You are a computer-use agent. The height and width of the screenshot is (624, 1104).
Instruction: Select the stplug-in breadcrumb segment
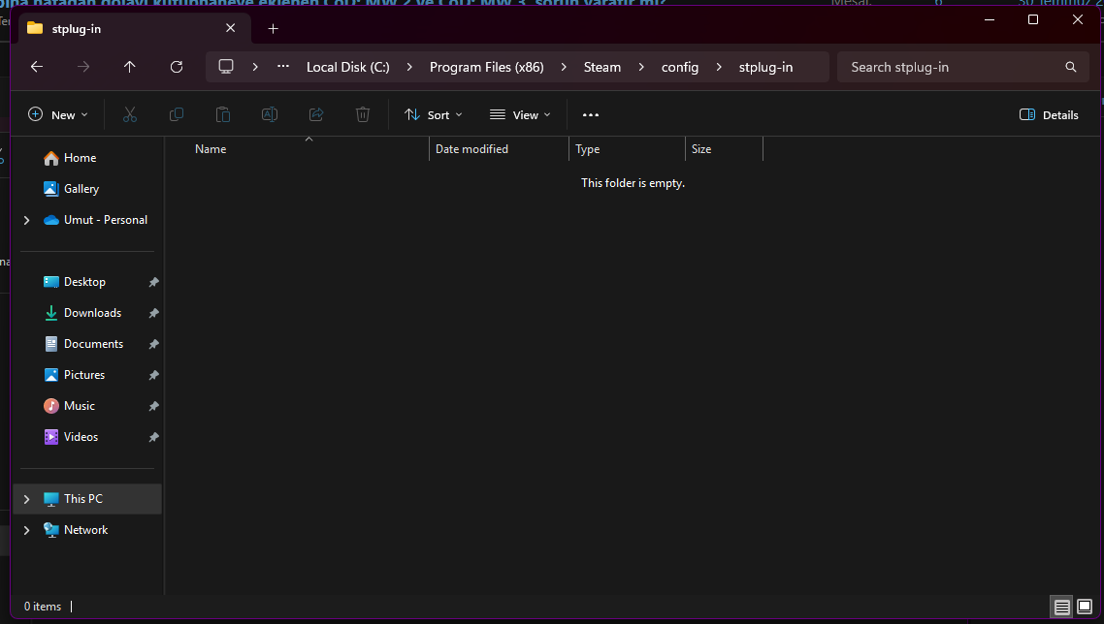pyautogui.click(x=765, y=67)
